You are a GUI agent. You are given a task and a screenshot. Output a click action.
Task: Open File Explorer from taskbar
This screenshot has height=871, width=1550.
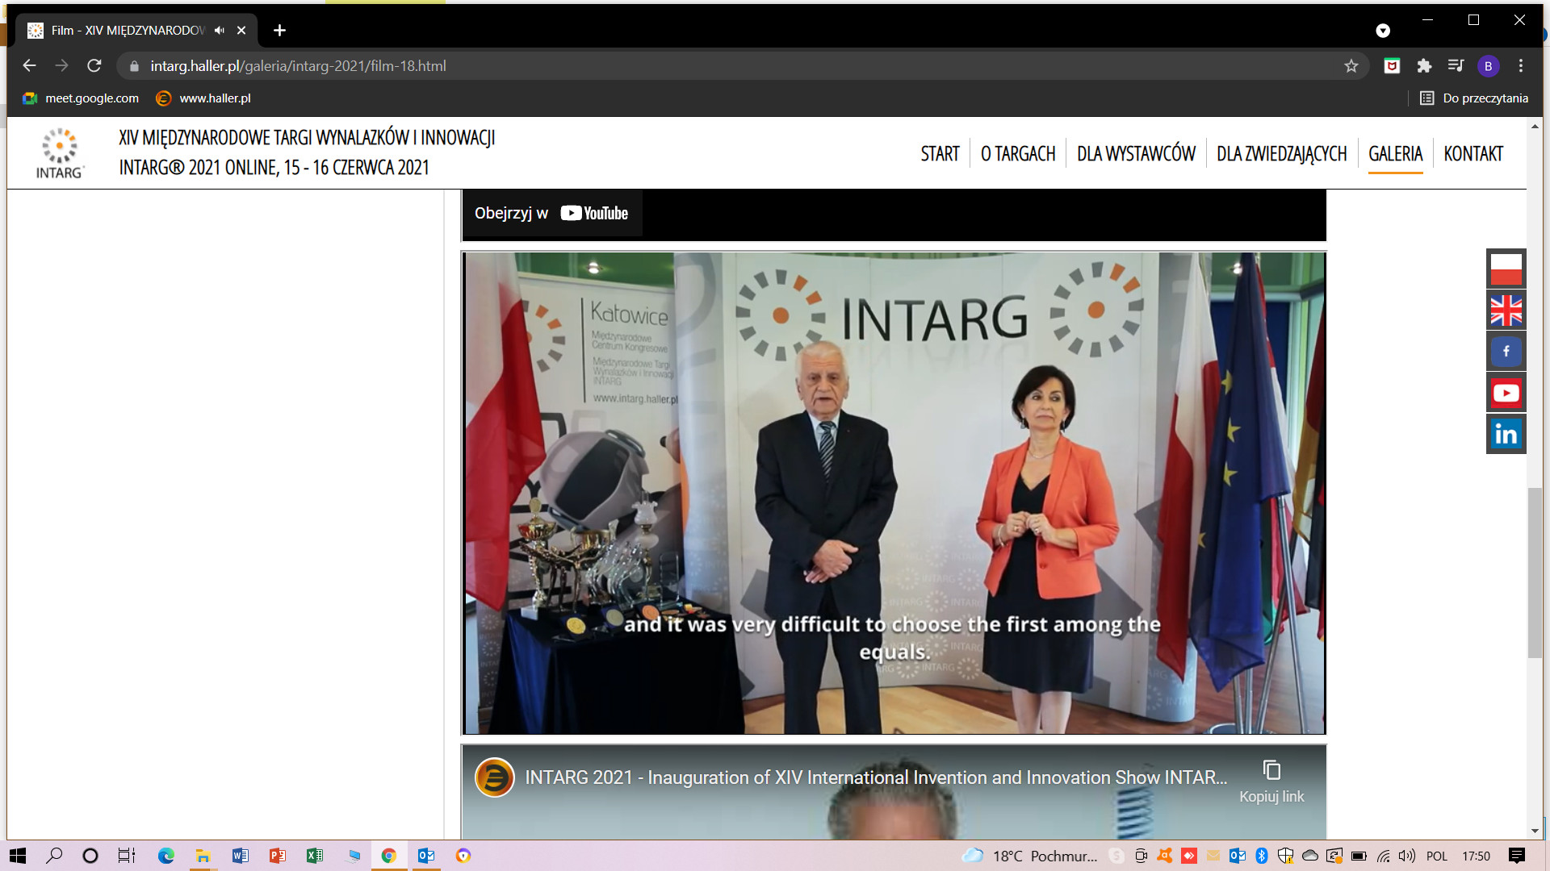coord(203,856)
